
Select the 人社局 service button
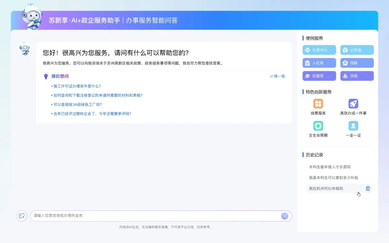319,63
